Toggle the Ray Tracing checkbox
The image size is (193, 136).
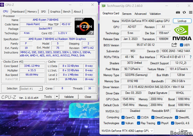click(139, 123)
